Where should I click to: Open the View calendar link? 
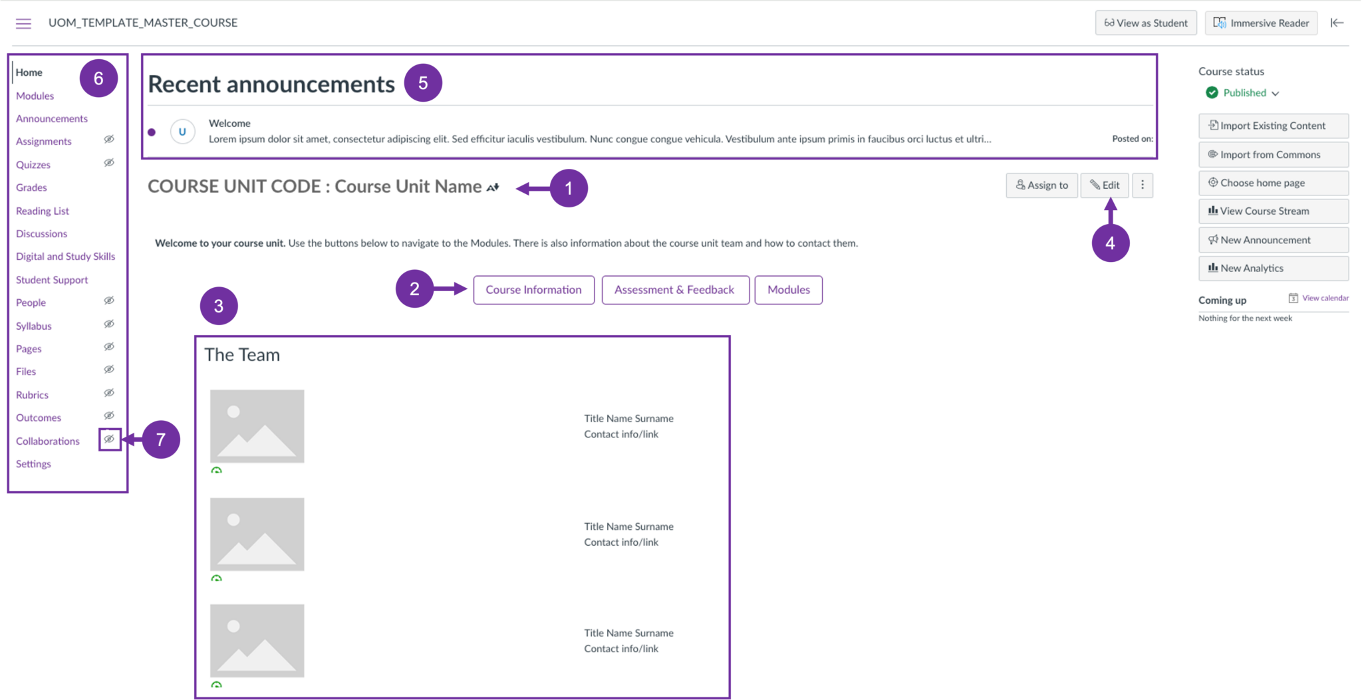[1324, 298]
